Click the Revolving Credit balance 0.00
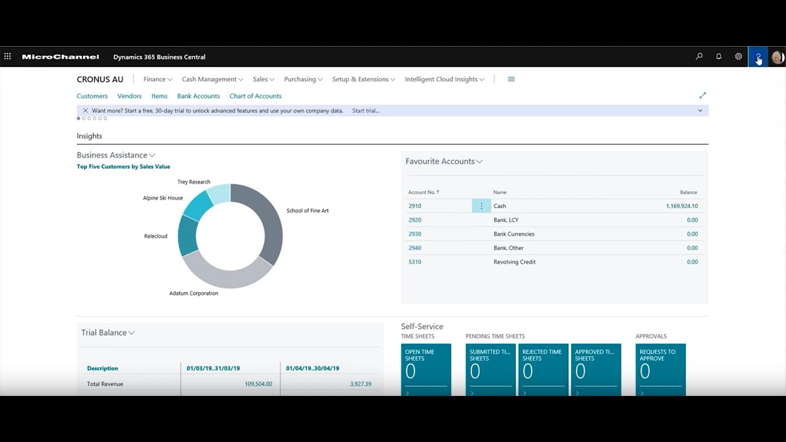The height and width of the screenshot is (442, 786). pyautogui.click(x=692, y=262)
